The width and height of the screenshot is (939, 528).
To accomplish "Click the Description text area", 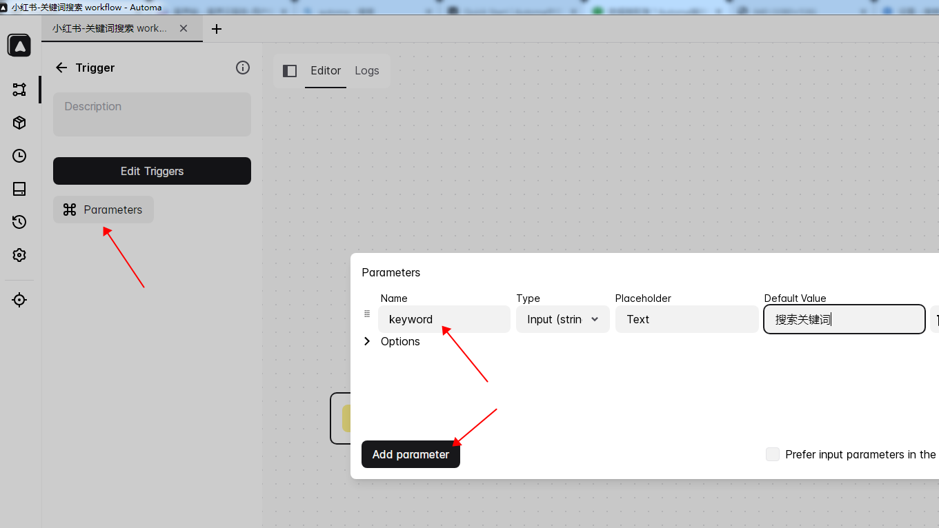I will (152, 114).
